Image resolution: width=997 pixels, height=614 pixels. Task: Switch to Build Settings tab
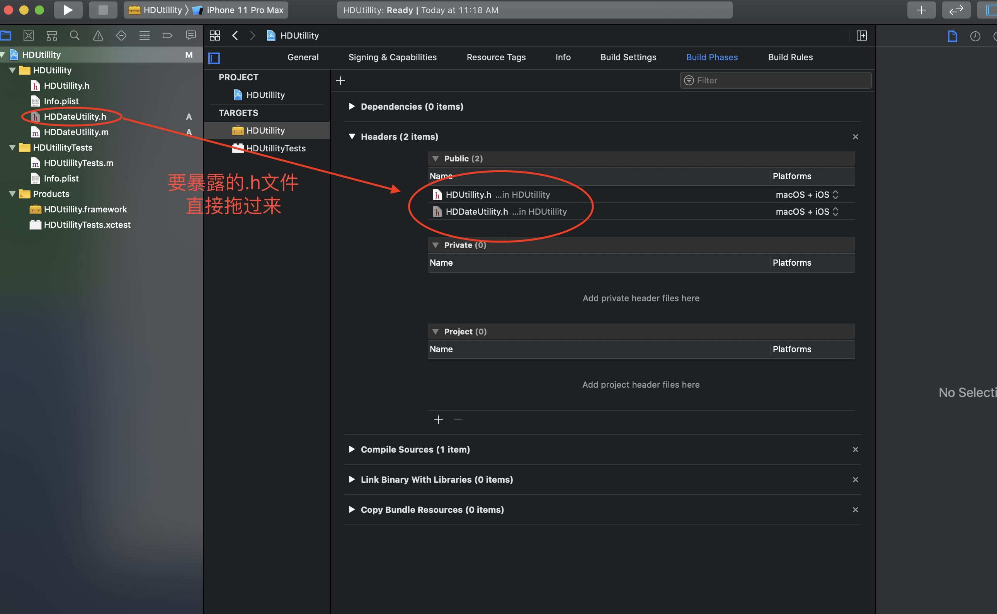click(628, 57)
